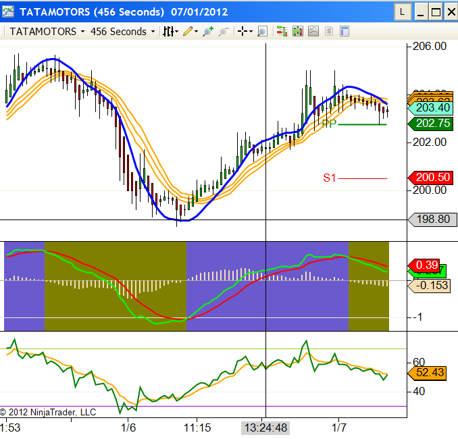
Task: Open the 456 Seconds interval dropdown
Action: [122, 32]
